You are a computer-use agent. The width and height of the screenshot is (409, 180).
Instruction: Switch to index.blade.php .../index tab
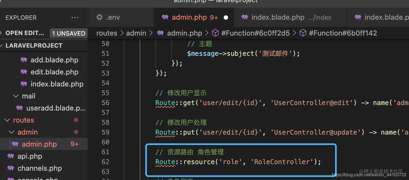tap(290, 17)
